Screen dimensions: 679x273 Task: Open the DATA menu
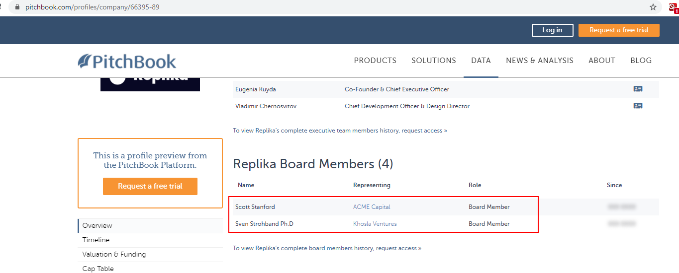[481, 61]
